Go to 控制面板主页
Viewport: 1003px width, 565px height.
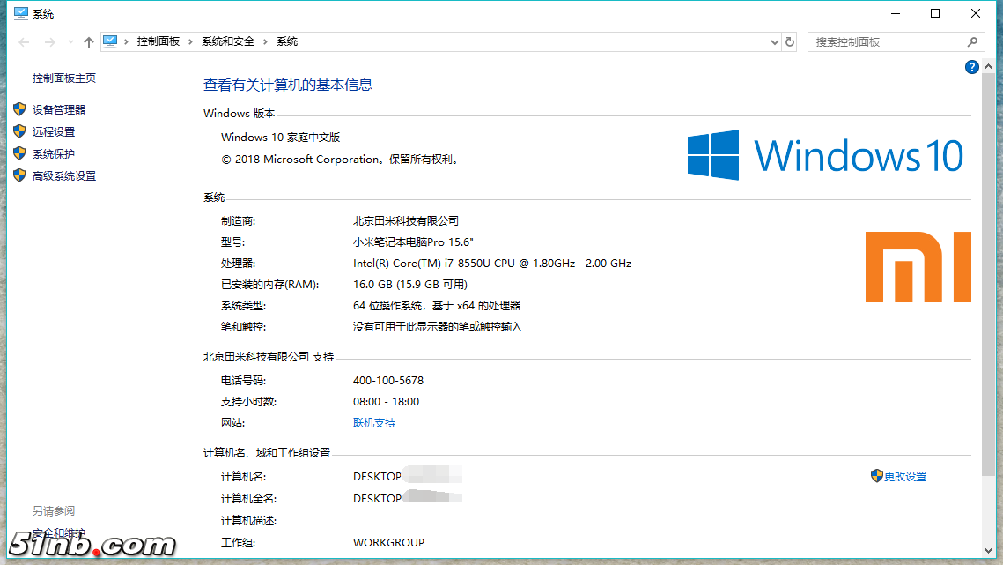pyautogui.click(x=64, y=78)
